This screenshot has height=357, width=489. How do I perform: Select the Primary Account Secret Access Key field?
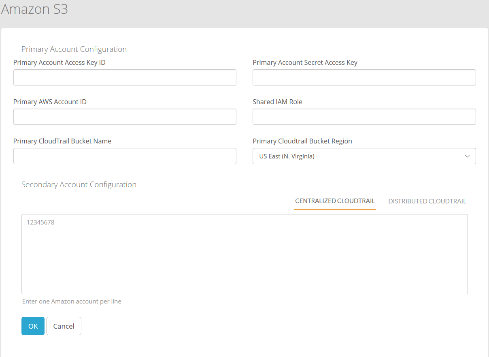pyautogui.click(x=364, y=77)
